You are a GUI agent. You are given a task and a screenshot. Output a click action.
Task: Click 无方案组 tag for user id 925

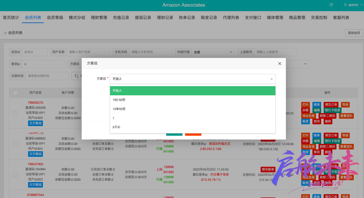35,123
